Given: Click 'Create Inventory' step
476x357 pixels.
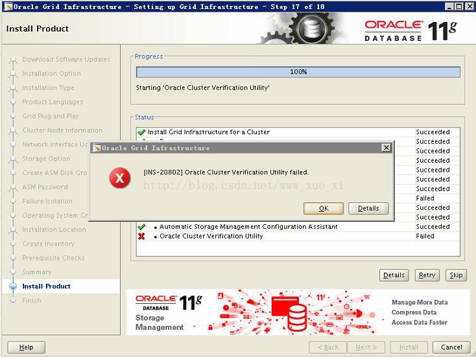Looking at the screenshot, I should pyautogui.click(x=49, y=244).
